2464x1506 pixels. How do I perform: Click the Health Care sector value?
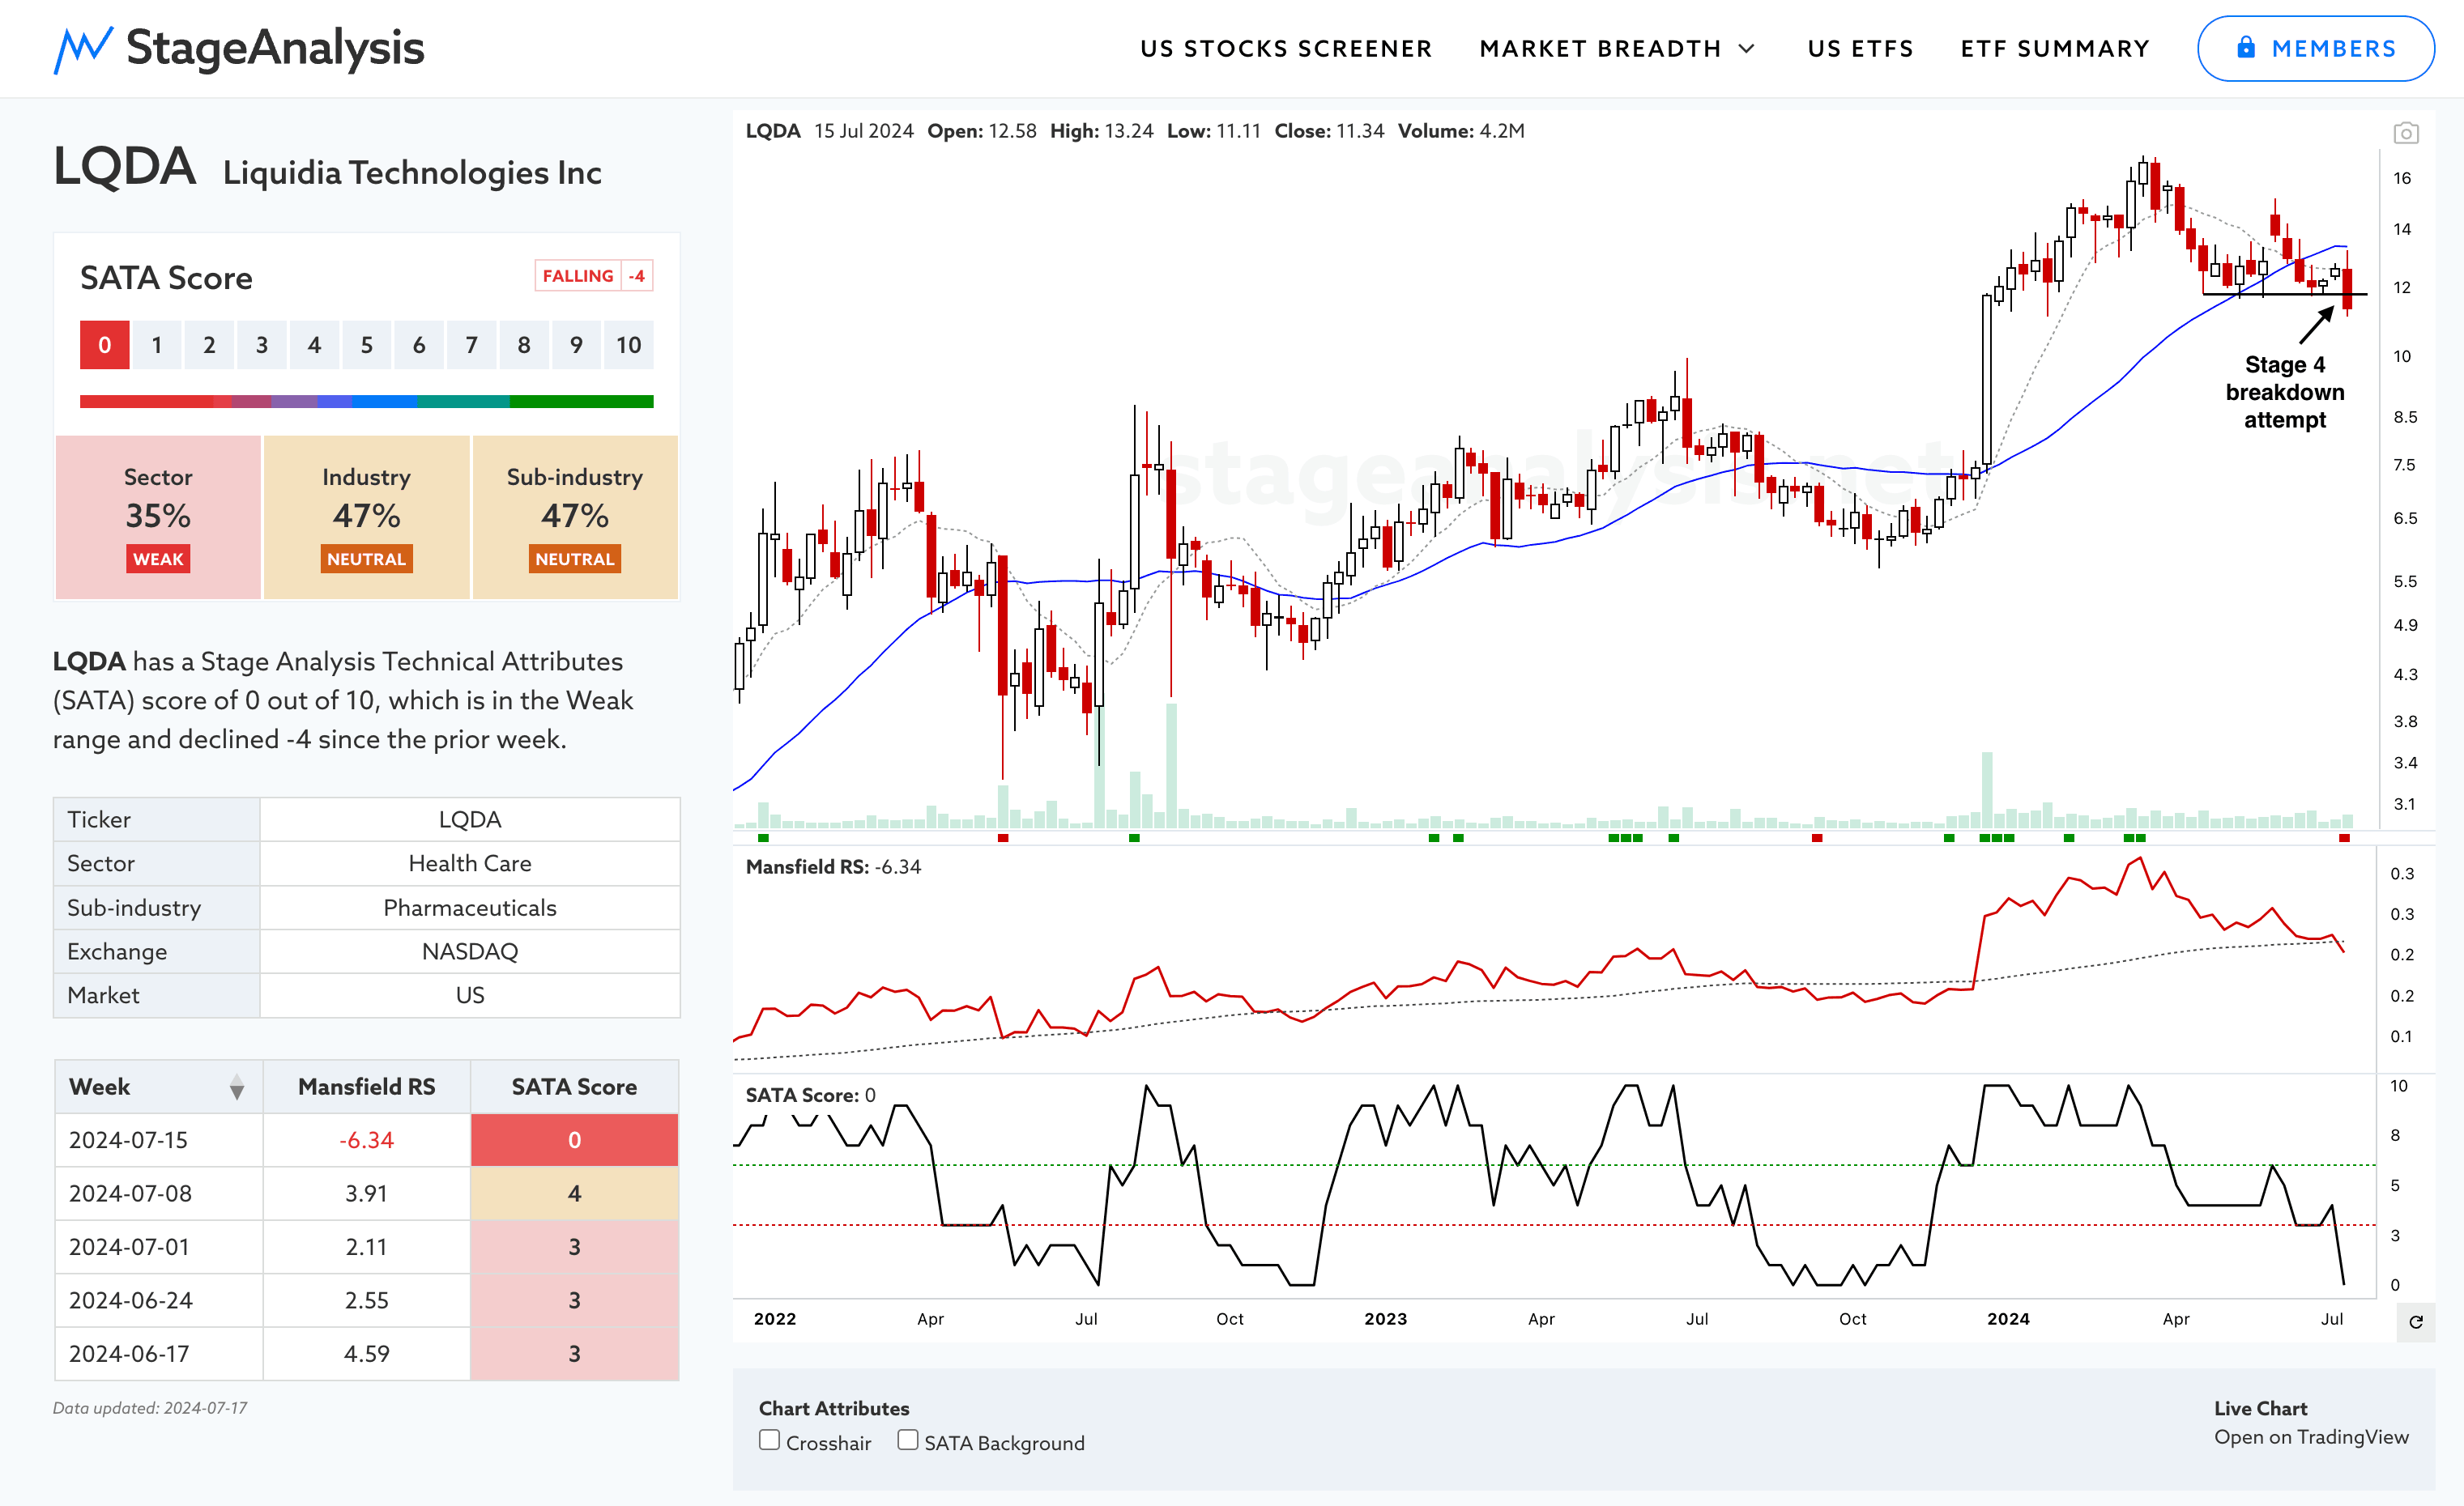coord(470,863)
